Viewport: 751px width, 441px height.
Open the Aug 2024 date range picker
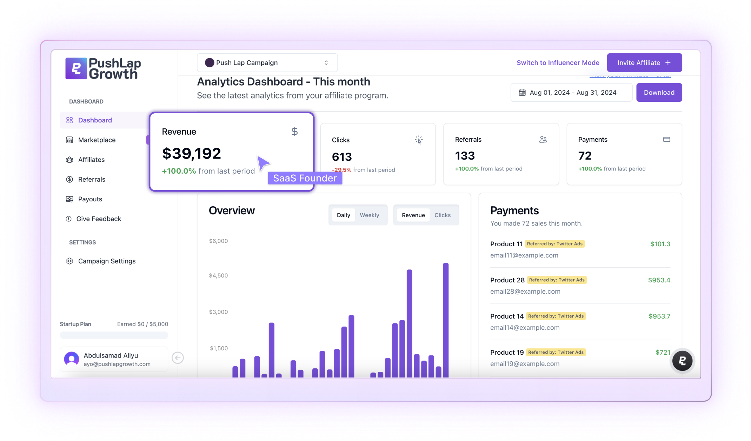click(x=571, y=92)
